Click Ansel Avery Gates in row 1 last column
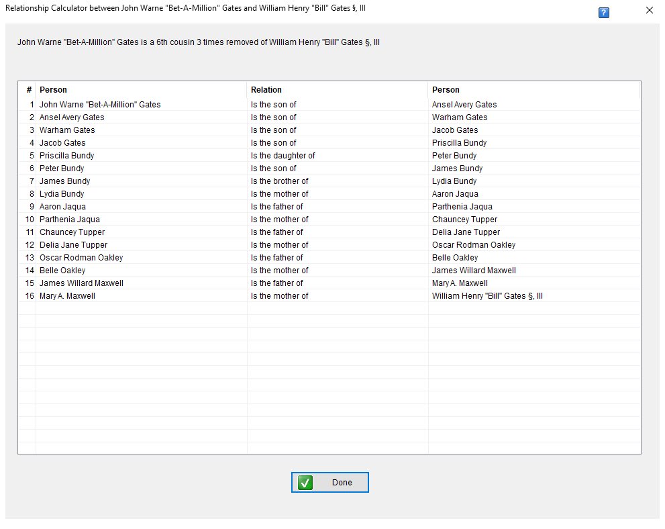 point(464,104)
